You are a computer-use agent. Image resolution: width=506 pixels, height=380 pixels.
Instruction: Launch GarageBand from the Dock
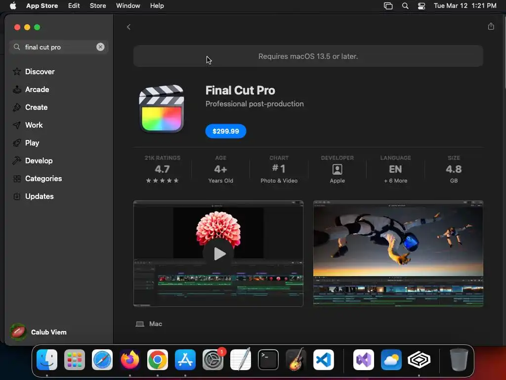tap(296, 359)
